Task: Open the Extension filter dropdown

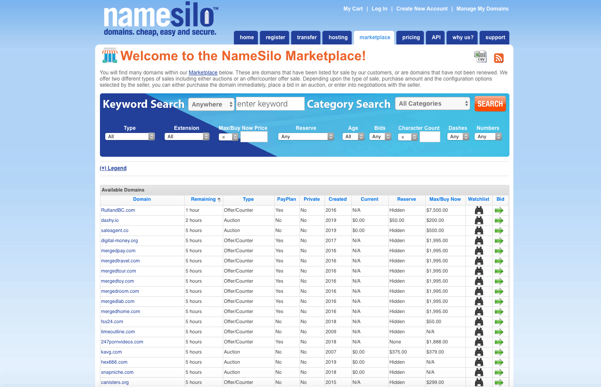Action: (187, 136)
